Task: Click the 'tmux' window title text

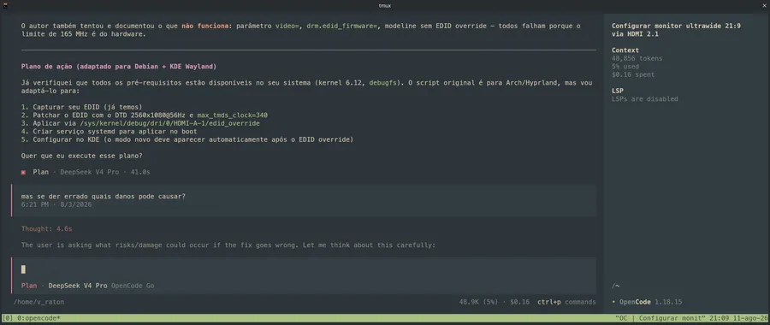Action: [x=385, y=5]
